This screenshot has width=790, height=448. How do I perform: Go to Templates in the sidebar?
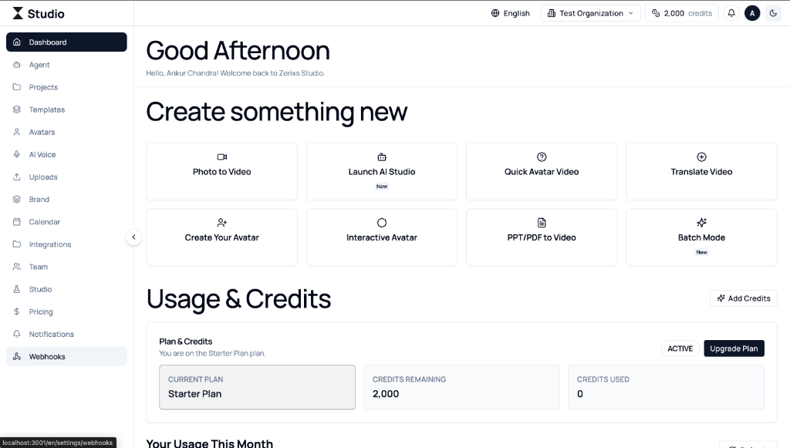pyautogui.click(x=47, y=109)
